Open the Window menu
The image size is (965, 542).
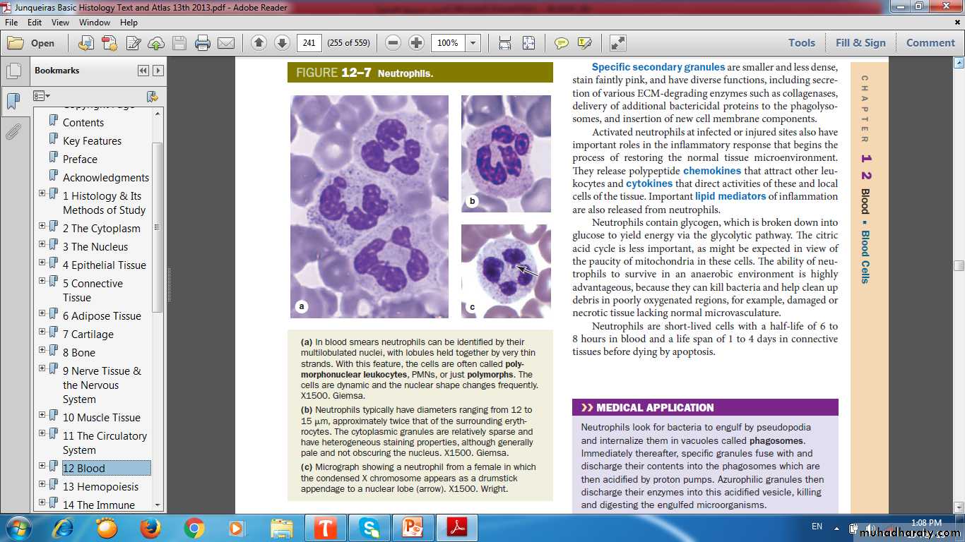point(94,23)
